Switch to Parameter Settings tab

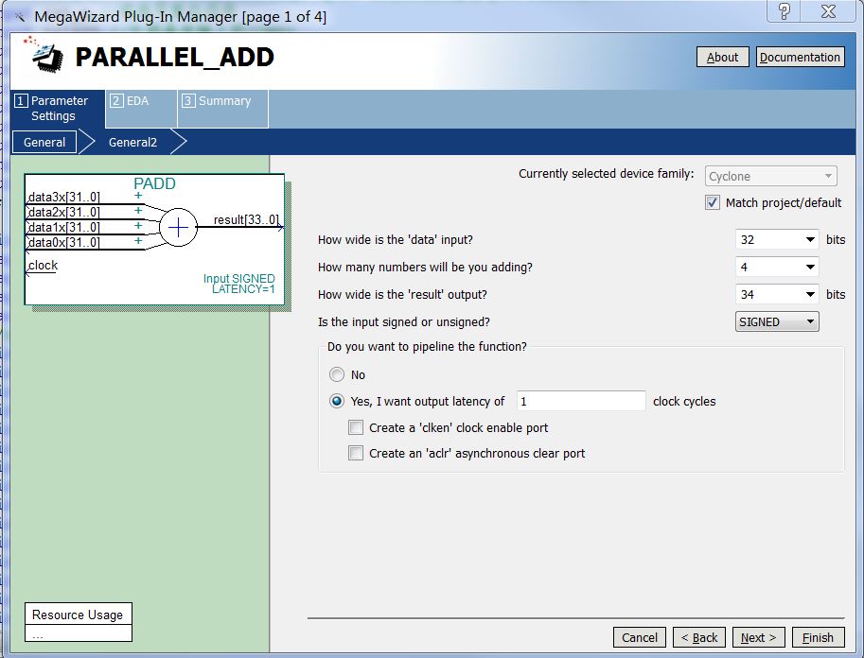tap(58, 109)
